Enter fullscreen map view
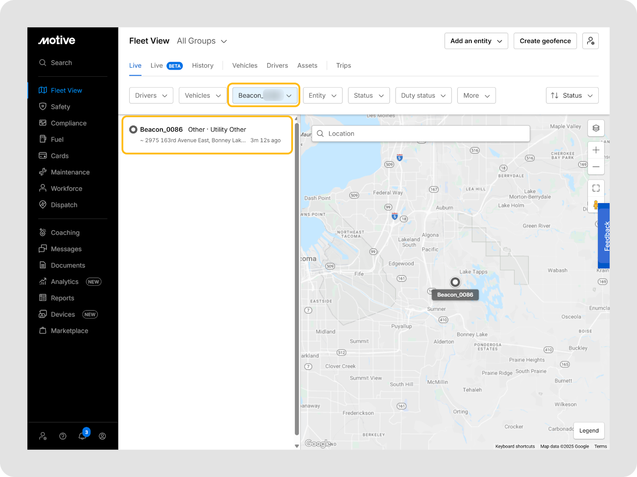Viewport: 637px width, 477px height. click(x=596, y=188)
